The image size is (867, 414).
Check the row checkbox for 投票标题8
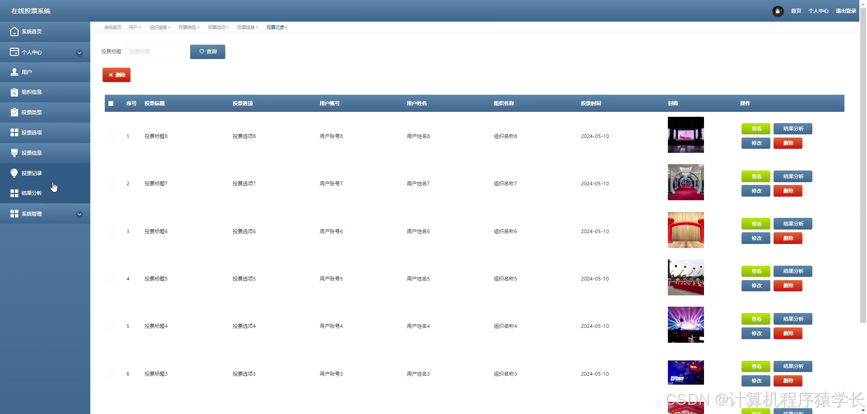click(111, 136)
